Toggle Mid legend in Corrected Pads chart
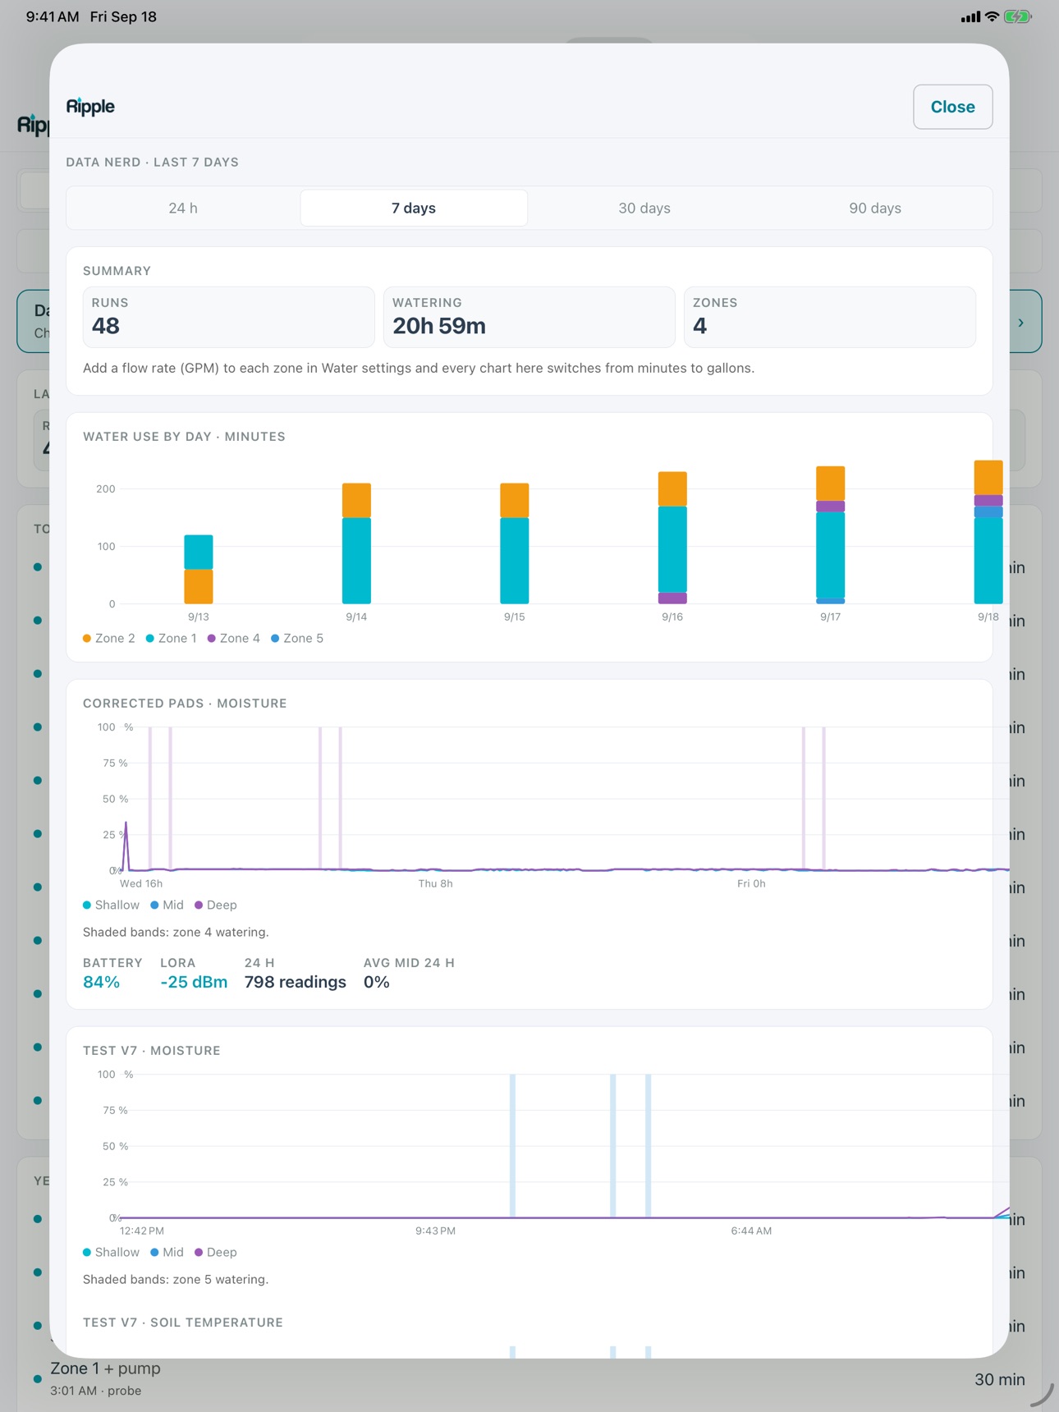 tap(167, 905)
